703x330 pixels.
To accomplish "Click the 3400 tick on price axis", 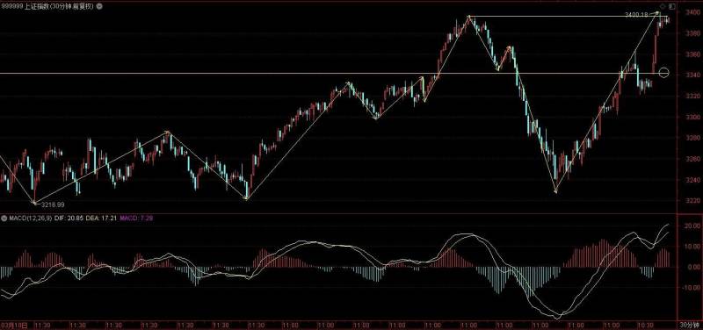I will pyautogui.click(x=690, y=12).
